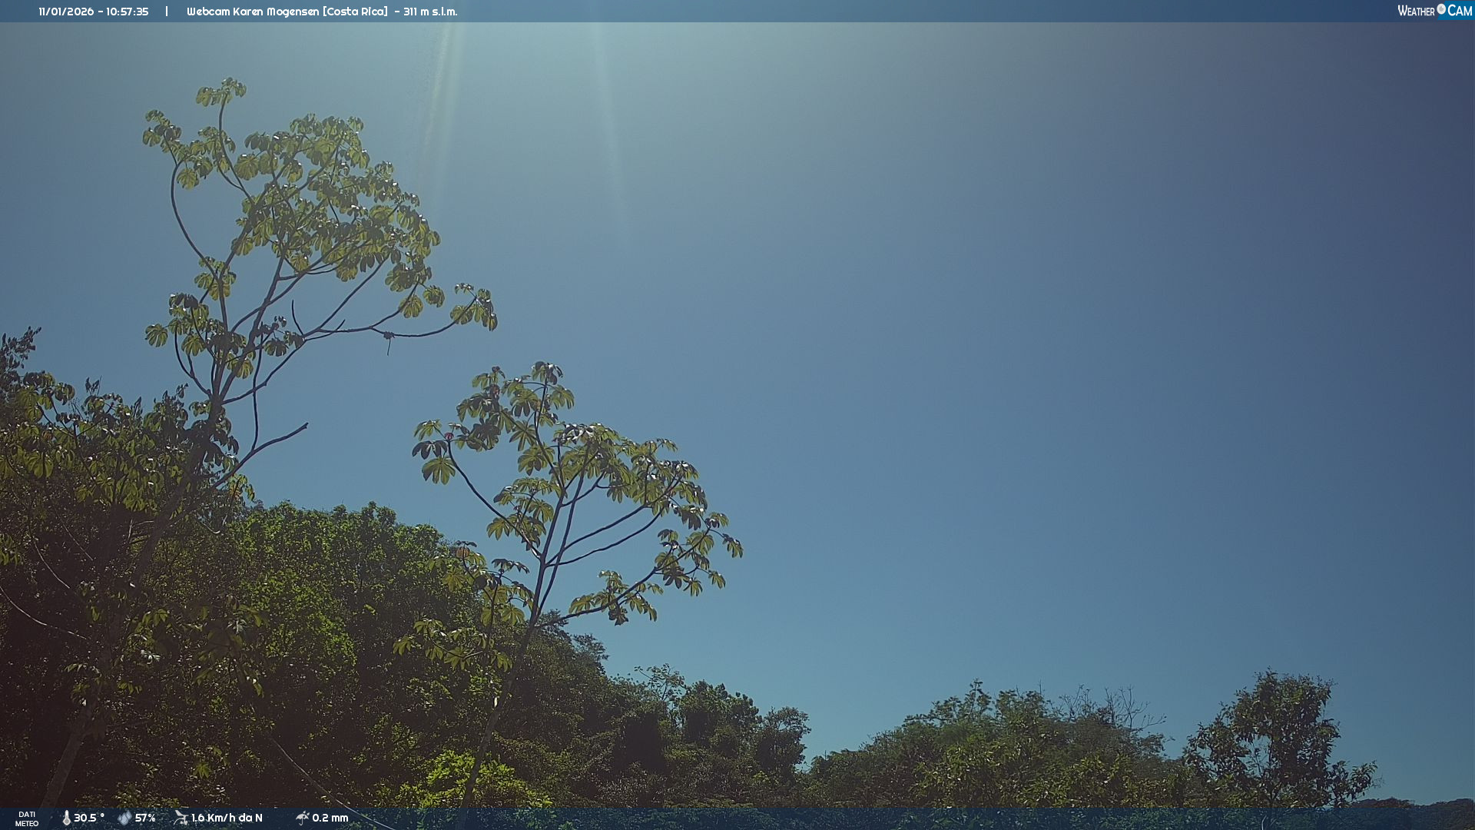The image size is (1475, 830).
Task: Click the tallest tree's top leaves
Action: (x=221, y=92)
